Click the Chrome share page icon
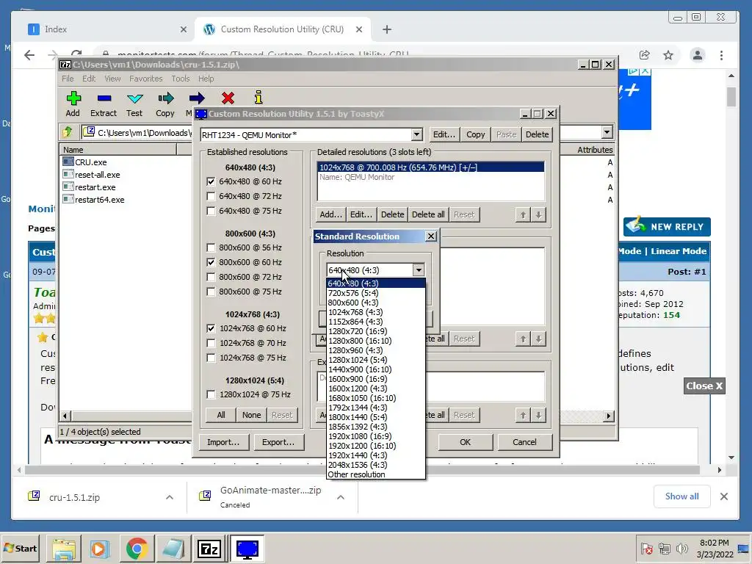This screenshot has width=752, height=564. coord(645,55)
